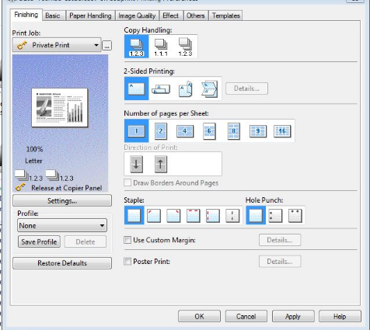The image size is (370, 330).
Task: Go to the Others tab
Action: tap(196, 16)
